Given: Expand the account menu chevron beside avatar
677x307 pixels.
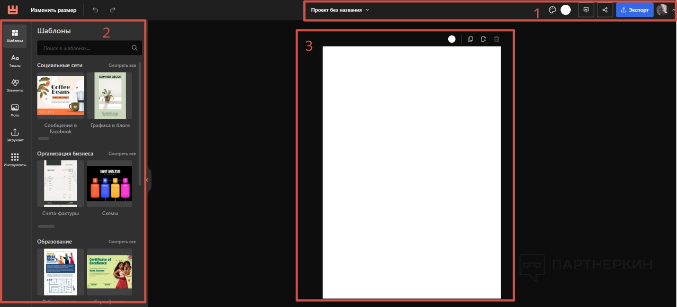Looking at the screenshot, I should point(673,10).
